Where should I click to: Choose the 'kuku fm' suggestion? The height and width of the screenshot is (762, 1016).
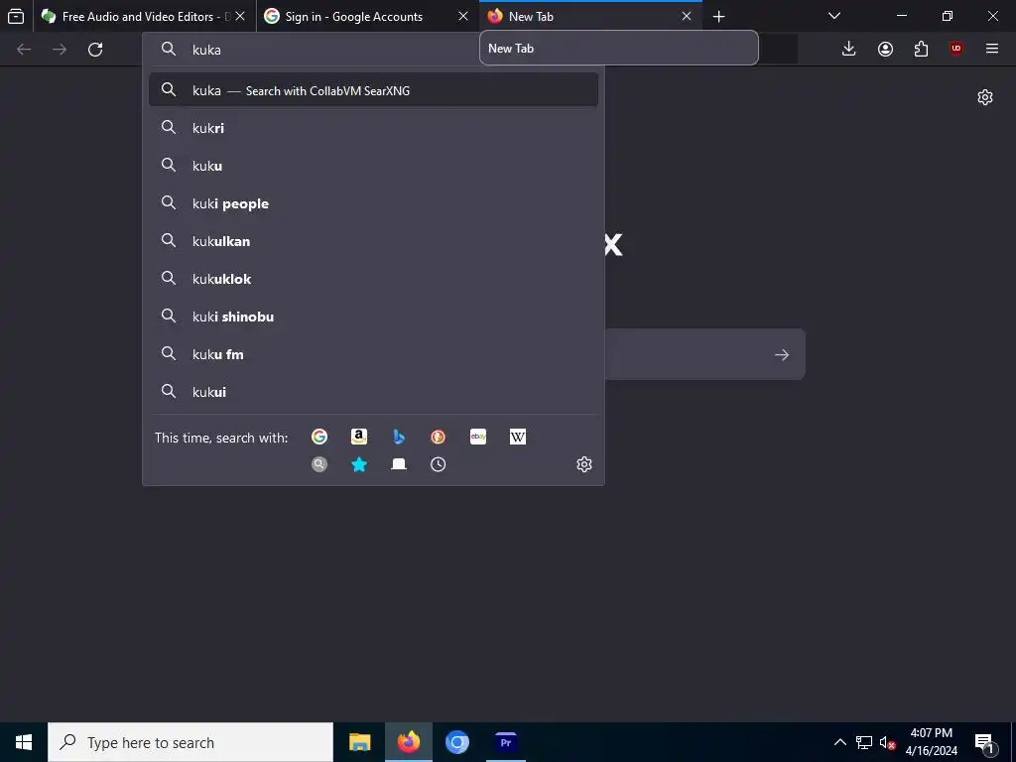(x=373, y=354)
